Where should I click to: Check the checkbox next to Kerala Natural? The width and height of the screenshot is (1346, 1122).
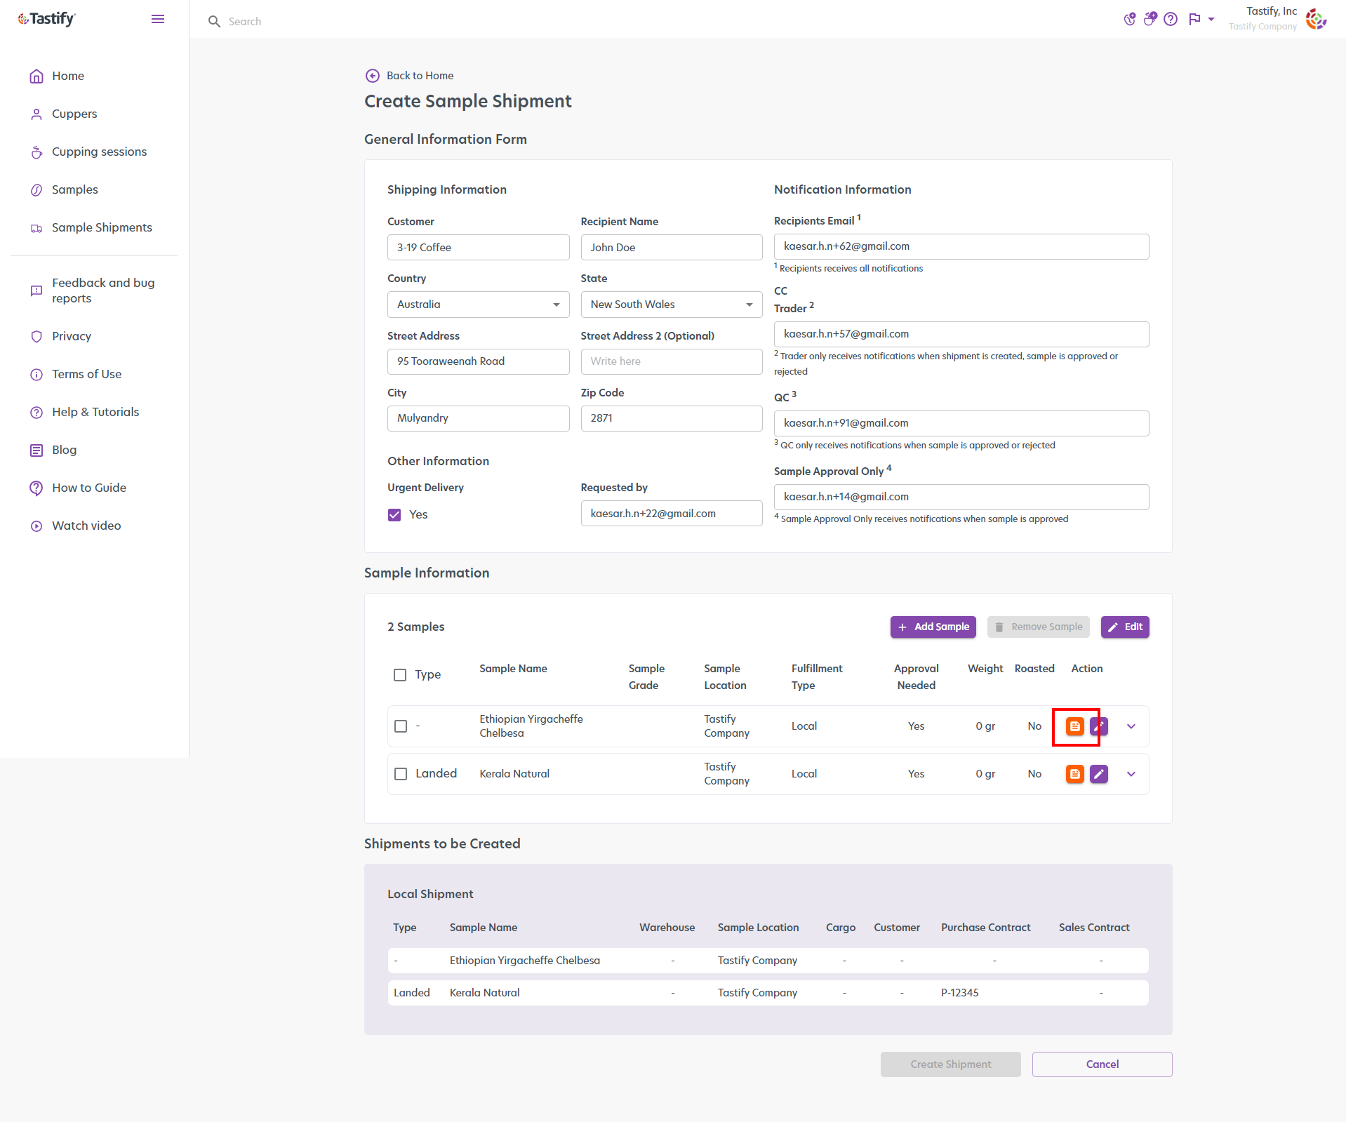(x=400, y=774)
